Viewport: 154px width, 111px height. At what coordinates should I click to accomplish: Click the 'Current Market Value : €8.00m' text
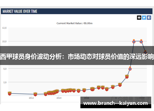[75, 23]
